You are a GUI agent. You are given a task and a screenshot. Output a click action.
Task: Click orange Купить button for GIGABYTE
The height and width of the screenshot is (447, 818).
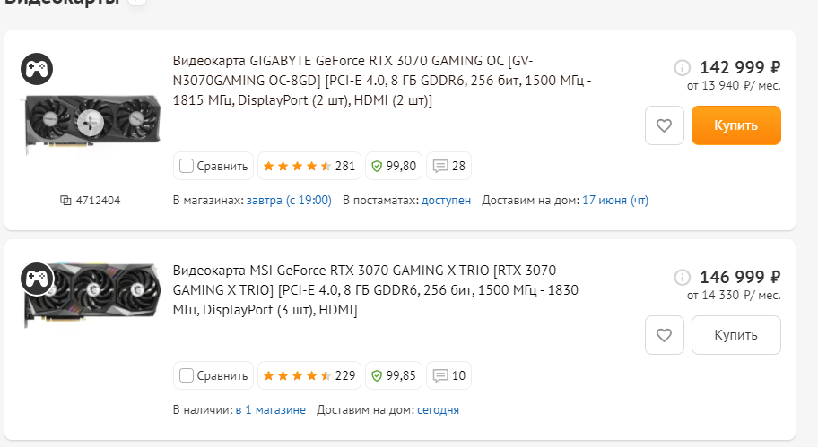736,125
